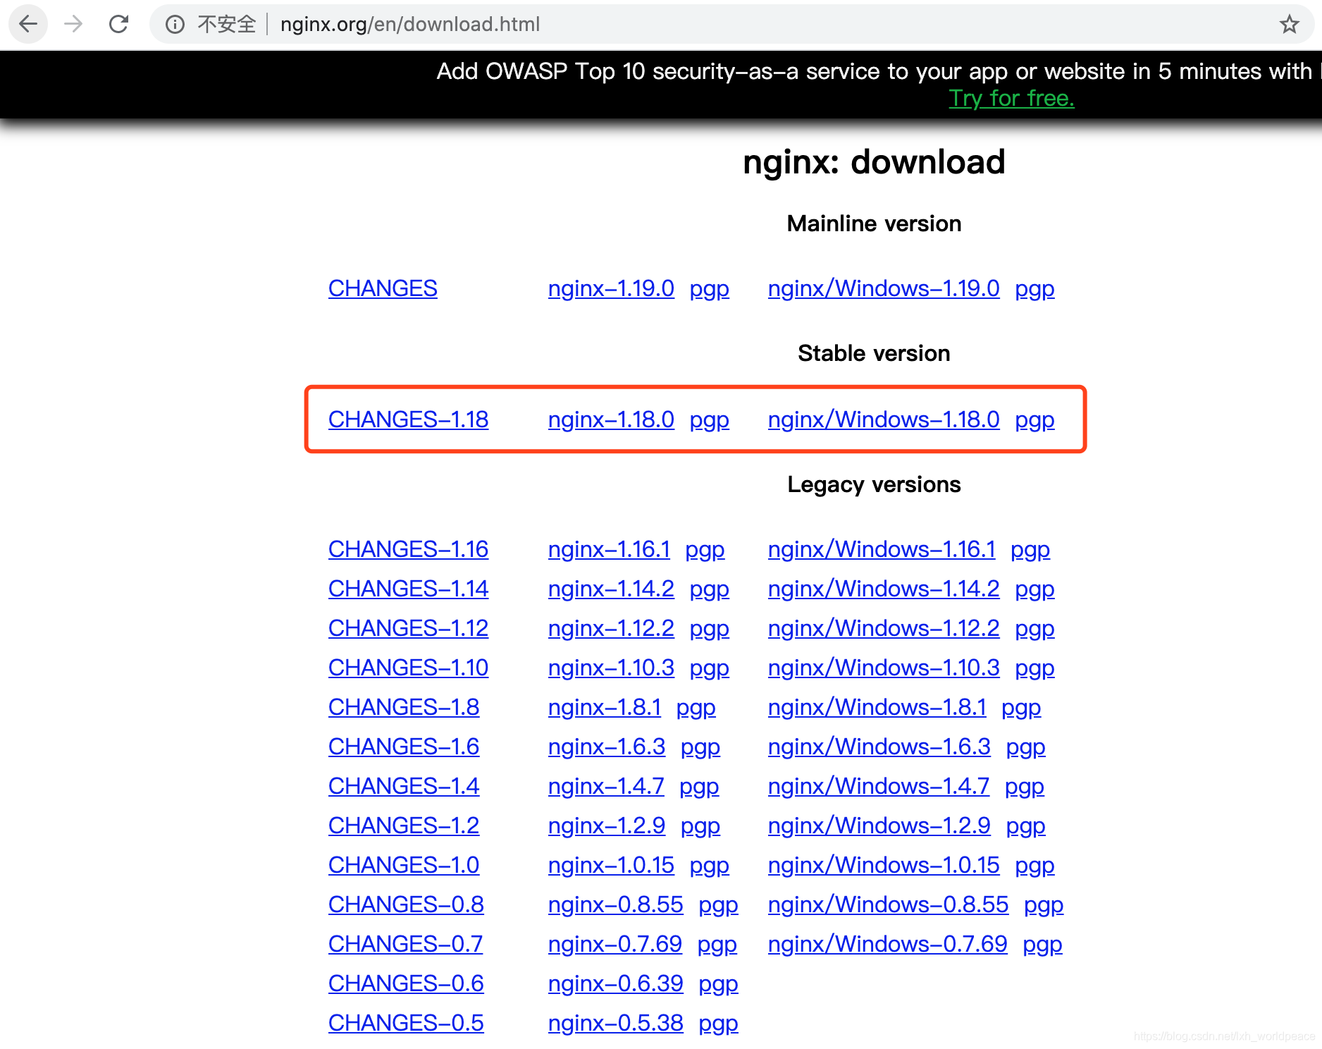Image resolution: width=1322 pixels, height=1049 pixels.
Task: Open CHANGES-1.18 stable changelog
Action: tap(408, 419)
